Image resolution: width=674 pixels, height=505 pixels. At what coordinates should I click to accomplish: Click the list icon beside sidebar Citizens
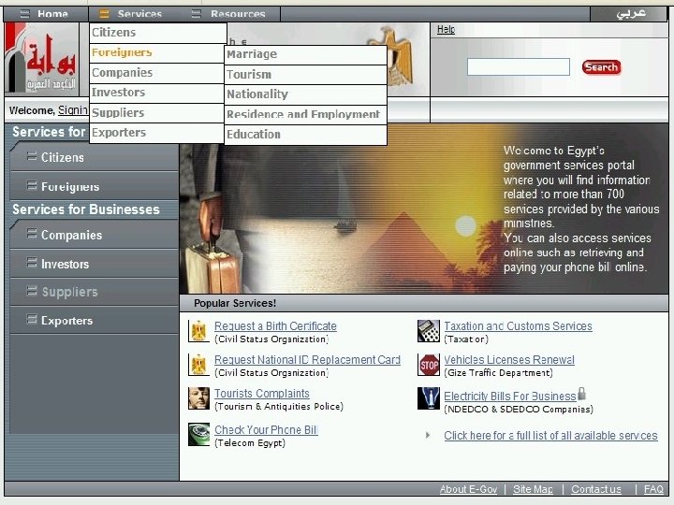click(x=32, y=156)
